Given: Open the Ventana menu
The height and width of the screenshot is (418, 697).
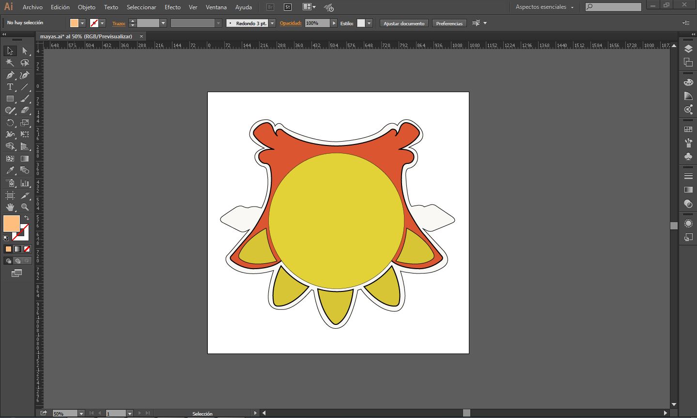Looking at the screenshot, I should tap(216, 7).
